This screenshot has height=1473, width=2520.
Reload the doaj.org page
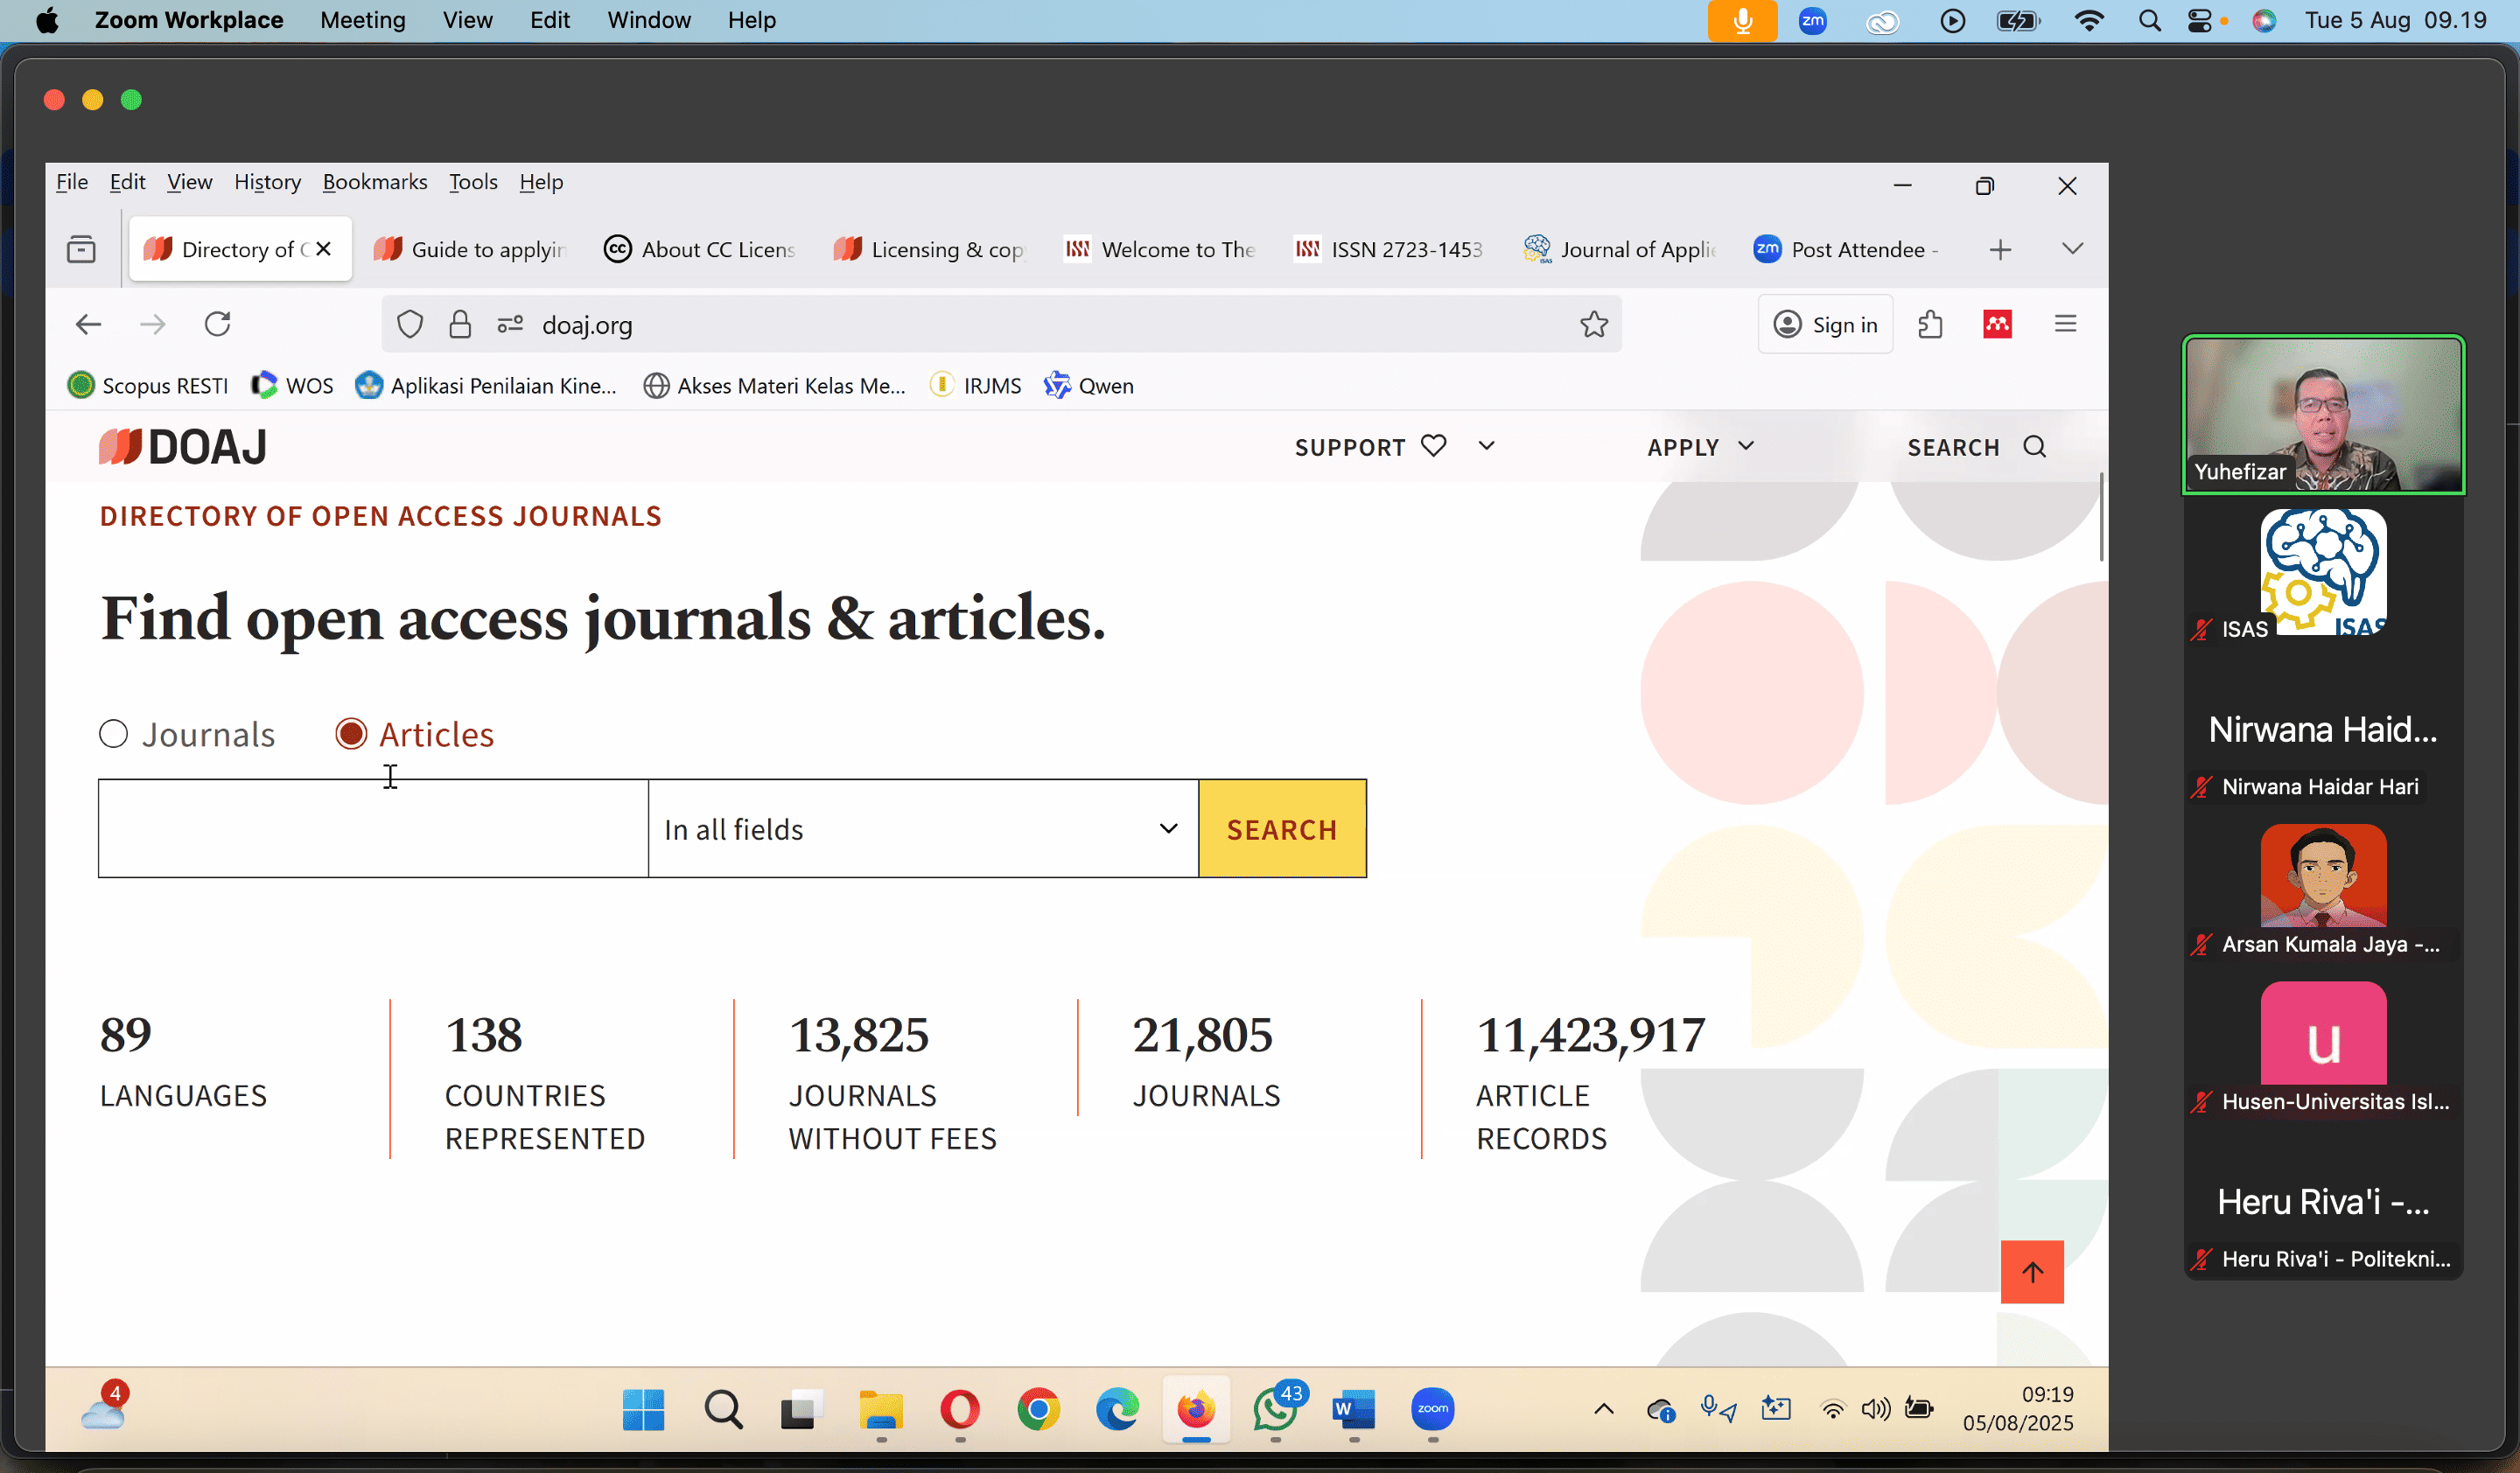[218, 325]
